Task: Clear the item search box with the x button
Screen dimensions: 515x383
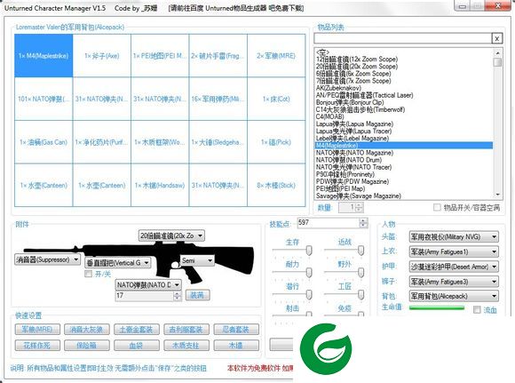Action: click(496, 39)
